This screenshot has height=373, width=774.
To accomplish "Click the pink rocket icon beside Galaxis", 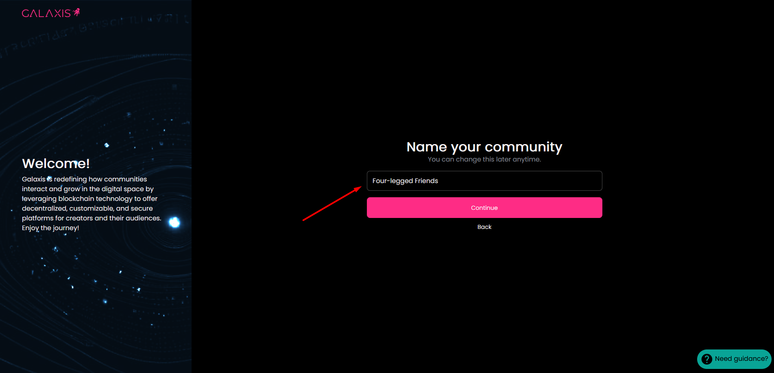I will 76,13.
